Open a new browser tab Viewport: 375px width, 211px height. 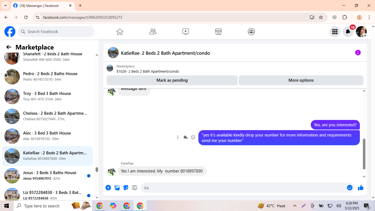pos(80,6)
